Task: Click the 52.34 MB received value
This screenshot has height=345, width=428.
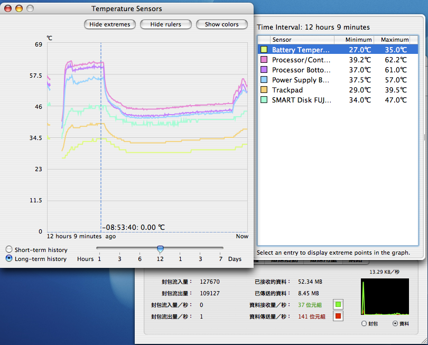Action: 310,282
